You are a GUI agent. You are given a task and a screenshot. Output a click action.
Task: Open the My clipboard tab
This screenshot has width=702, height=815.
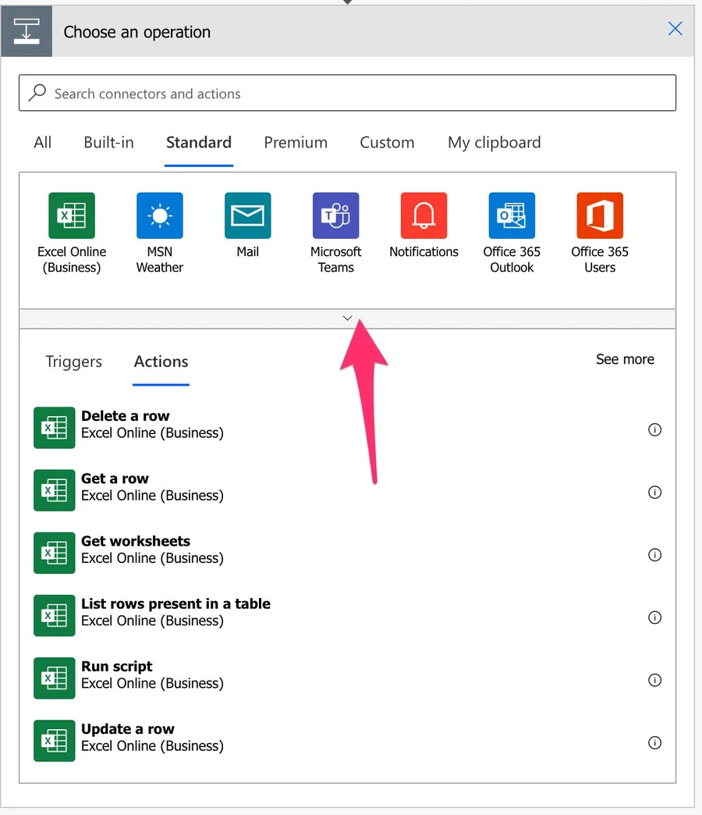[x=494, y=143]
